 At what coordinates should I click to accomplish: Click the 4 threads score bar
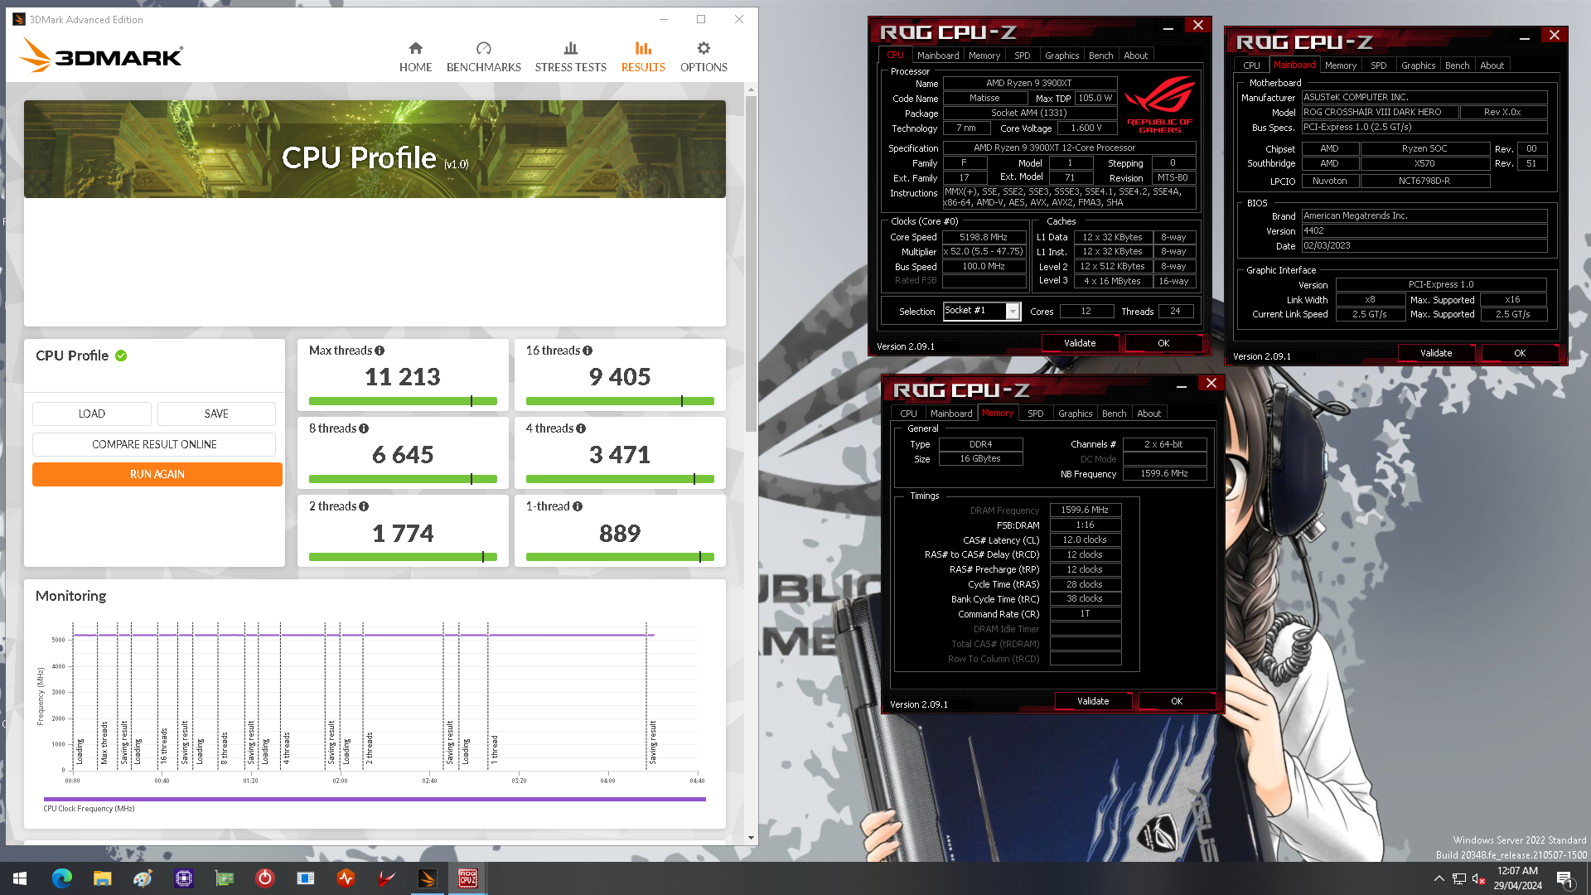620,479
